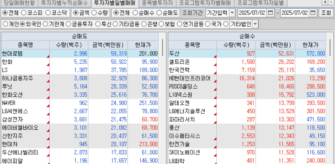Click start date field 2025/07/02
This screenshot has height=164, width=335.
[x=252, y=13]
